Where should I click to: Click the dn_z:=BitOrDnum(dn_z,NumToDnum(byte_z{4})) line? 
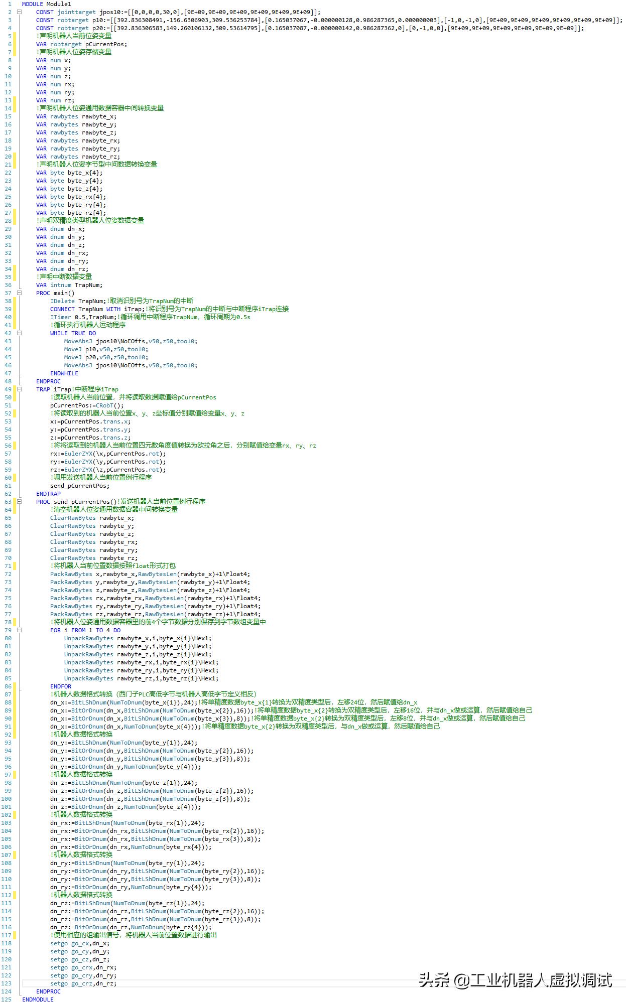pos(126,807)
